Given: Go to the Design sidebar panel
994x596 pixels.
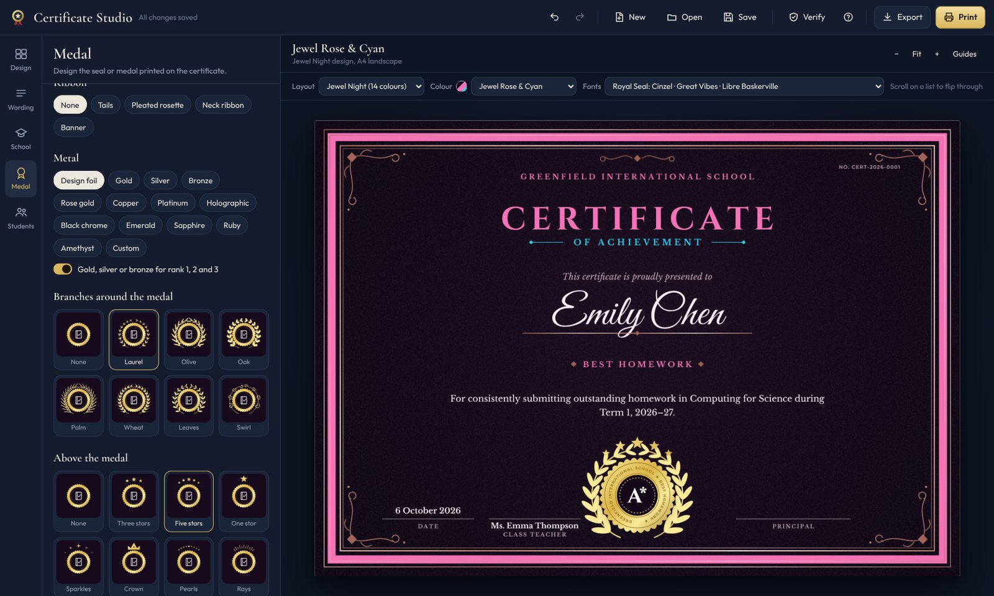Looking at the screenshot, I should (x=21, y=60).
